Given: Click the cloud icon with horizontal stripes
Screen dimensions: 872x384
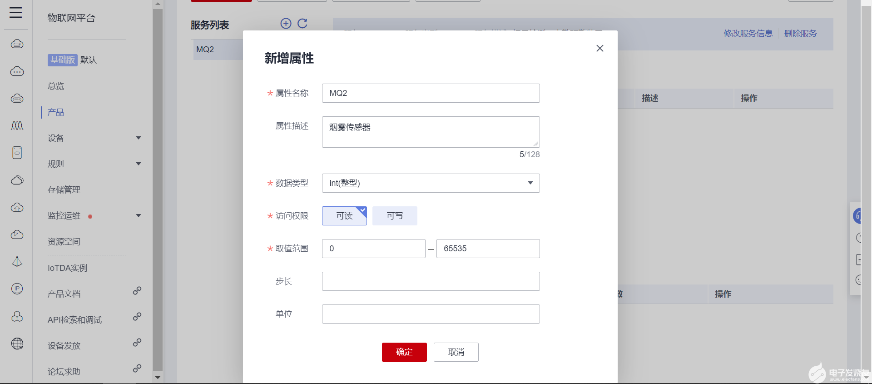Looking at the screenshot, I should [17, 99].
